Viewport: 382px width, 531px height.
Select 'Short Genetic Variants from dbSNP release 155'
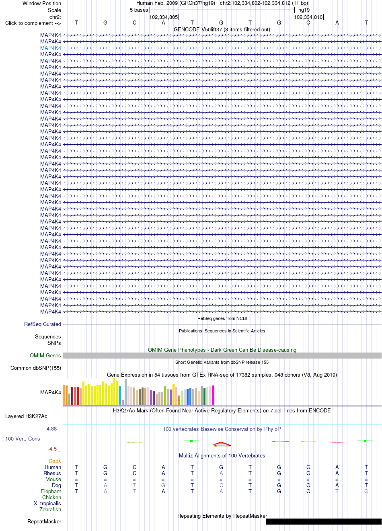click(222, 362)
